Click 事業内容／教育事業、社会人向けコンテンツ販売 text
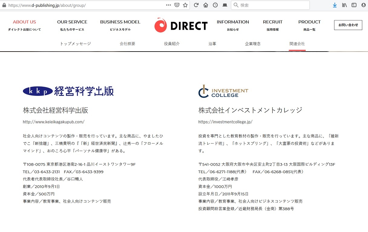This screenshot has height=232, width=368. 67,201
